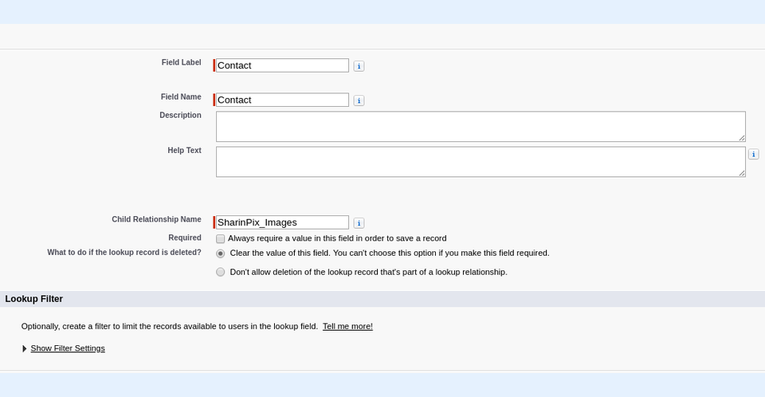This screenshot has height=397, width=765.
Task: Click the info icon beside Field Name
Action: (359, 100)
